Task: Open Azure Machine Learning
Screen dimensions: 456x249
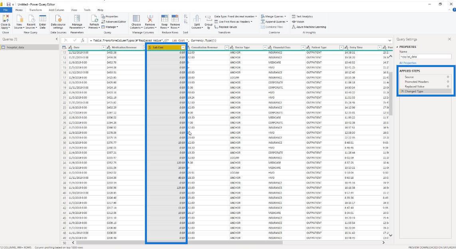Action: tap(309, 27)
